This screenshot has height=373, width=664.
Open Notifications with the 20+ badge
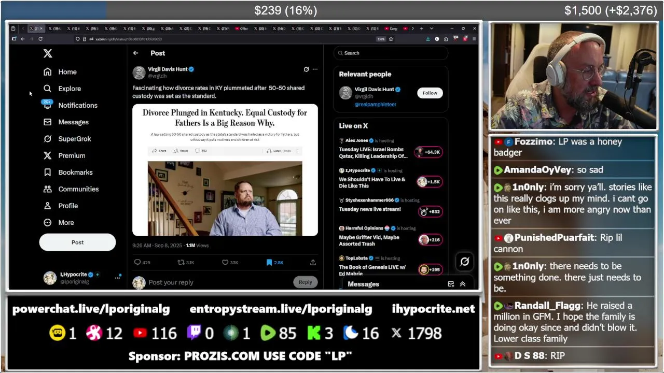point(71,105)
